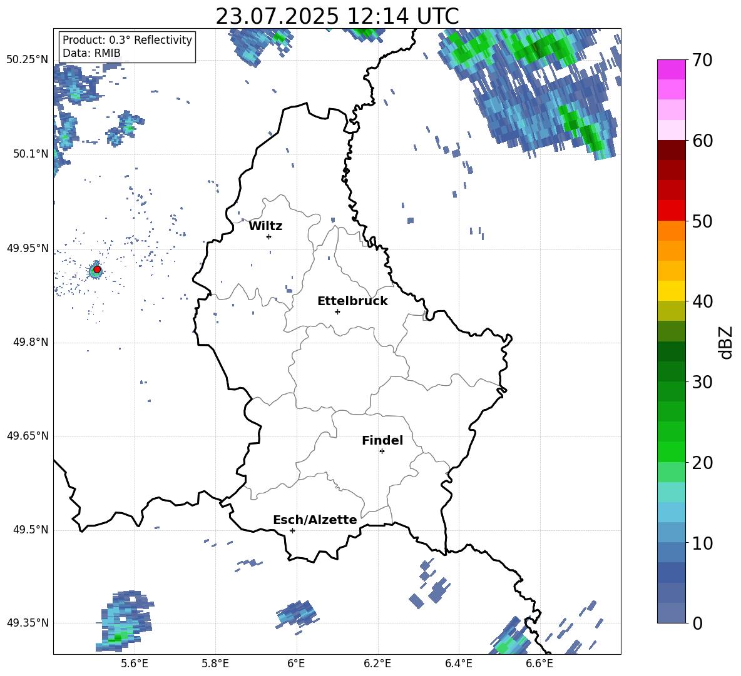
Task: Click the slate blue colorbar segment just above 0 dBZ
Action: (x=671, y=613)
